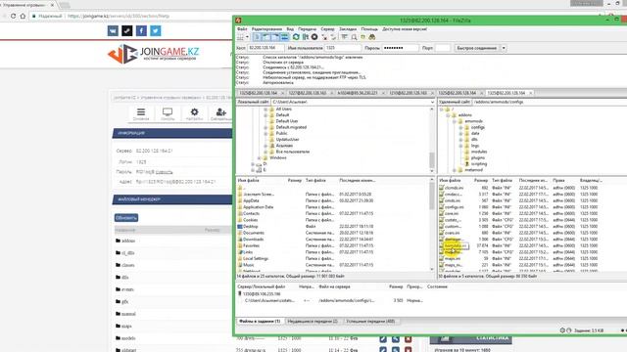The height and width of the screenshot is (352, 627).
Task: Select the plugins folder in remote tree
Action: (x=478, y=157)
